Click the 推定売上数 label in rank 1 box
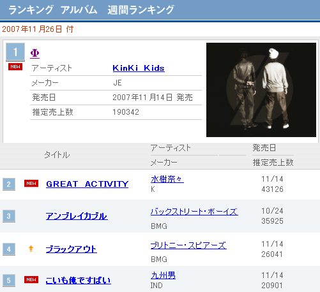This screenshot has width=320, height=292. tap(52, 112)
